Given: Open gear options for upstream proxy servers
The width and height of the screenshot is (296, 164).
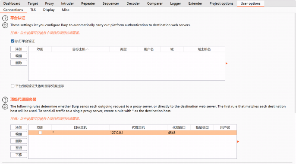Looking at the screenshot, I should pos(5,106).
